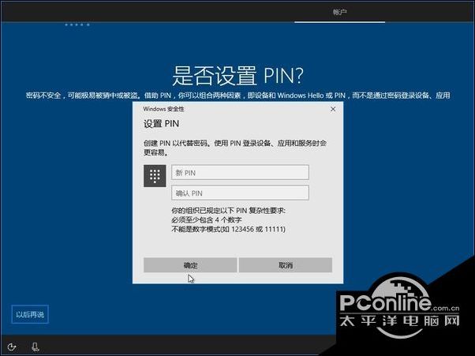Cancel PIN dialog with 取消 button
475x356 pixels.
coord(286,265)
